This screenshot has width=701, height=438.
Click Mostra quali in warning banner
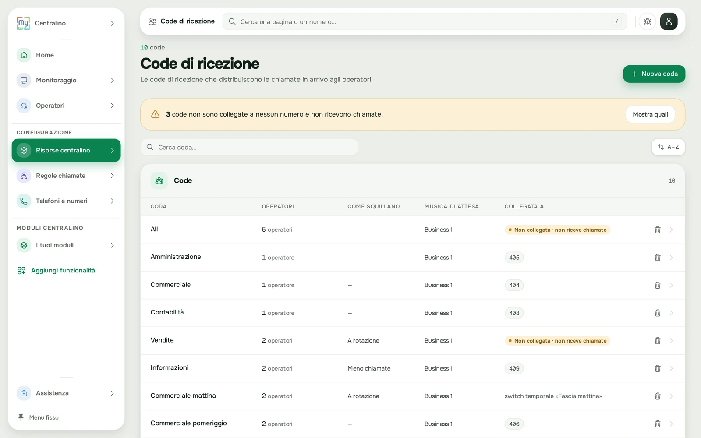tap(650, 114)
